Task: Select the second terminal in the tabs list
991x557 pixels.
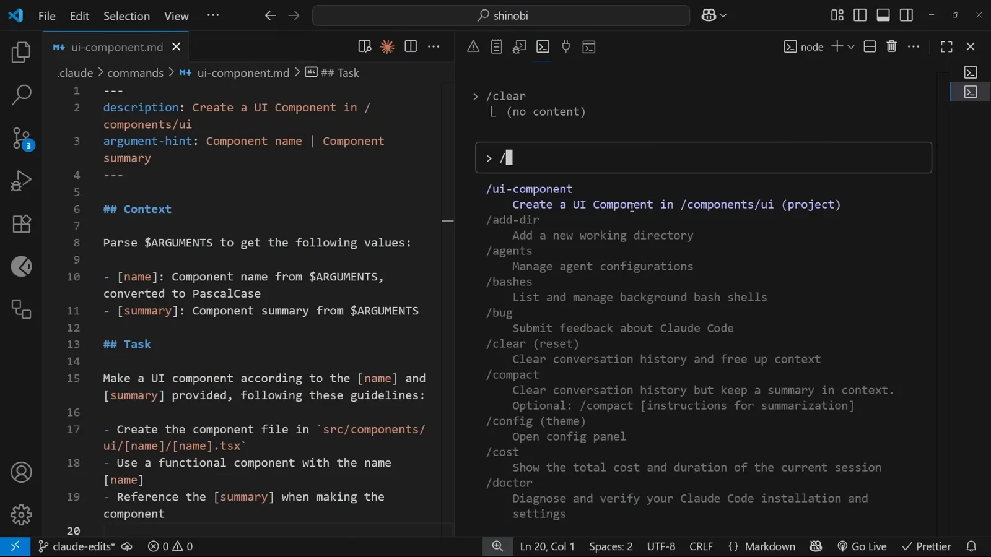Action: point(971,92)
